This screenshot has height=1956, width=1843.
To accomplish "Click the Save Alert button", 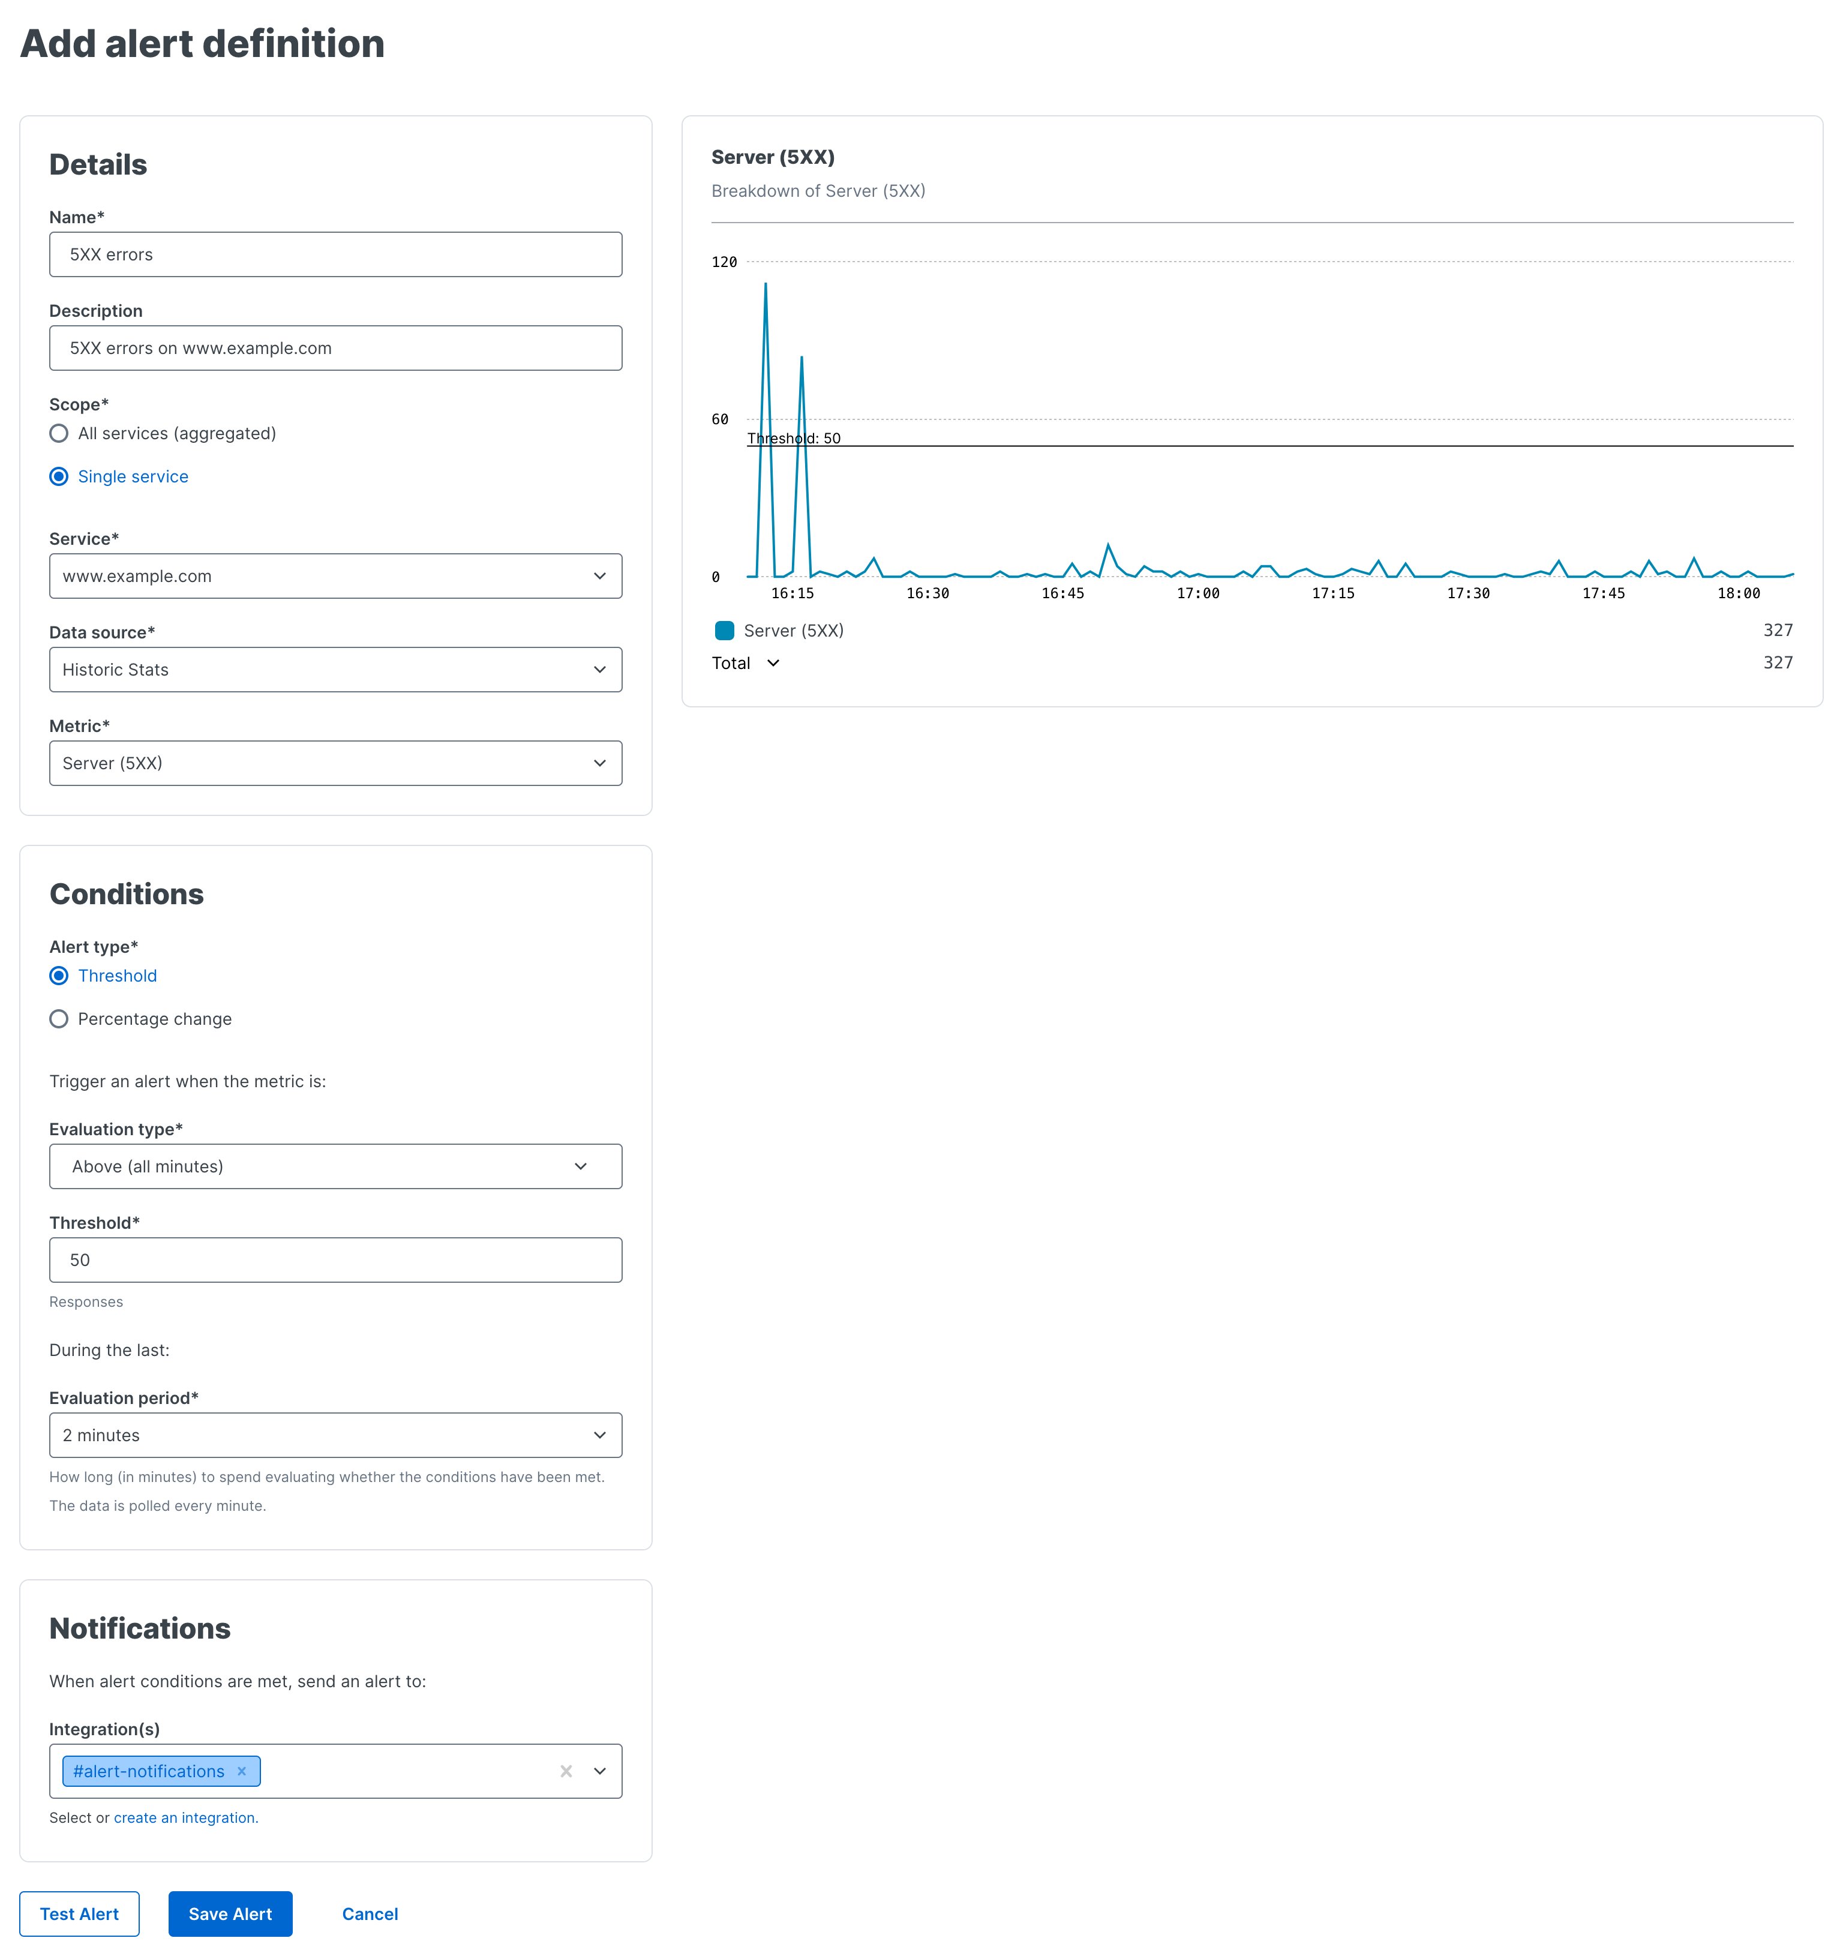I will [229, 1913].
